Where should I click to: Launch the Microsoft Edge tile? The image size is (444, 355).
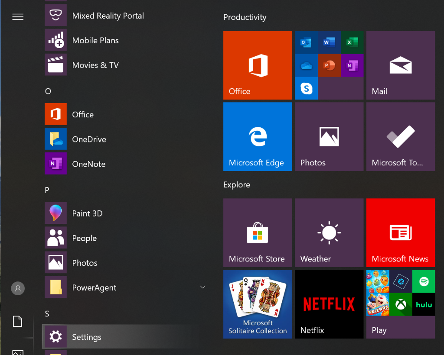pyautogui.click(x=258, y=136)
